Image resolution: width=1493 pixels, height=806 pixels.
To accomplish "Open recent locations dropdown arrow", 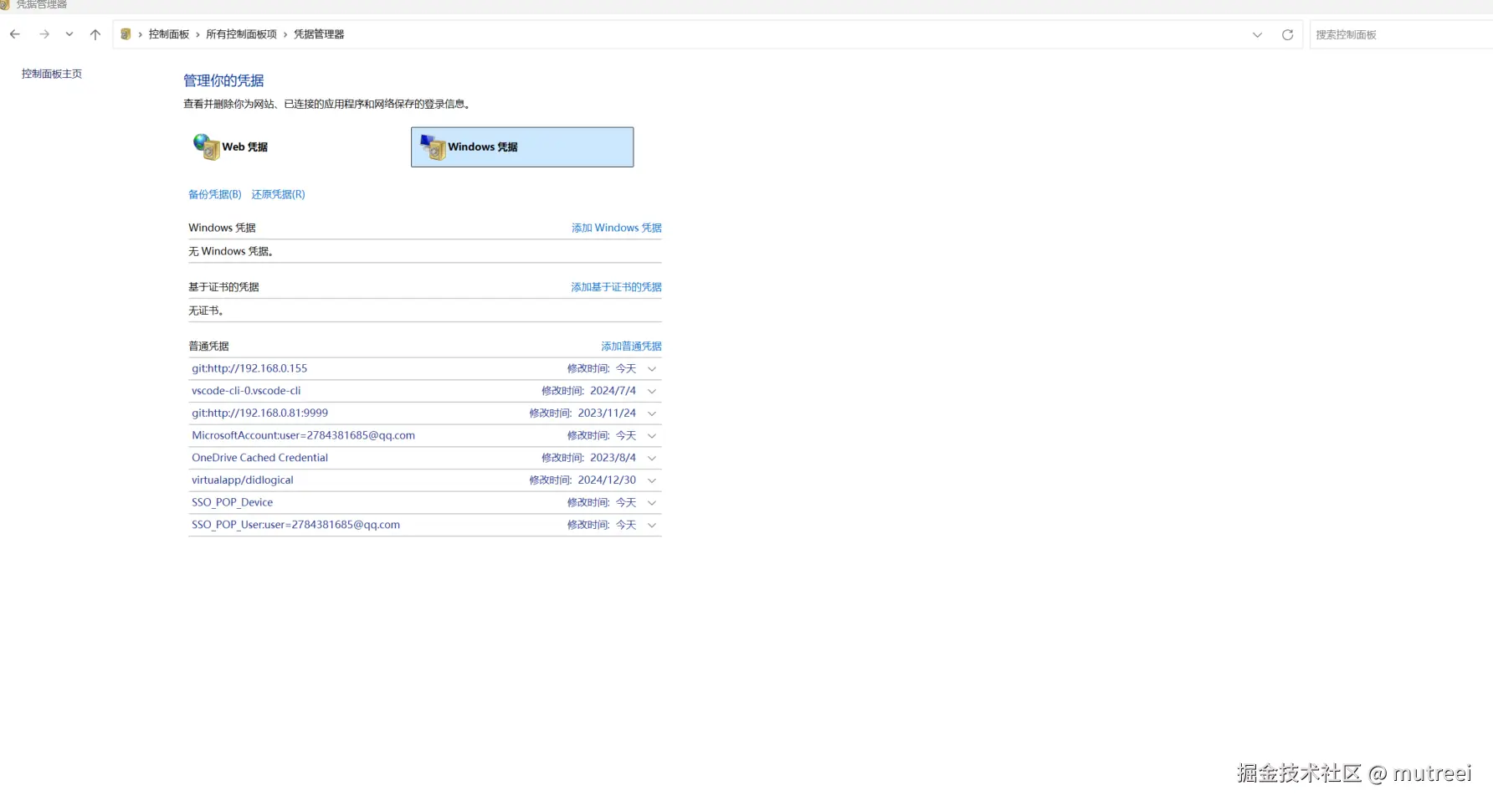I will (x=69, y=34).
